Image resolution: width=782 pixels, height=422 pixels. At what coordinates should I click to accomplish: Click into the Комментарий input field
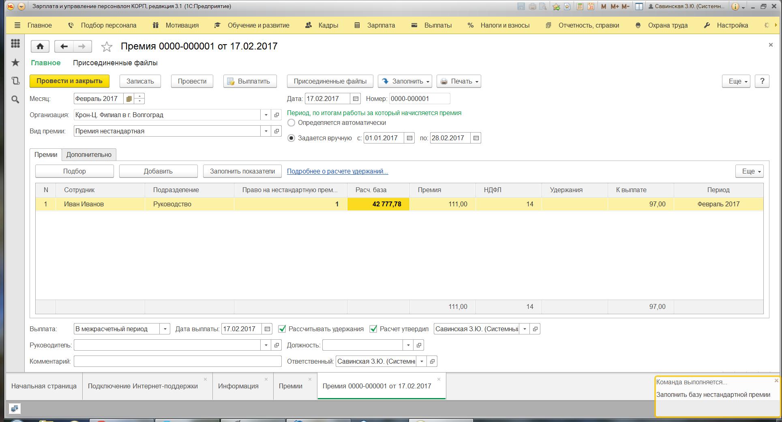(x=178, y=361)
